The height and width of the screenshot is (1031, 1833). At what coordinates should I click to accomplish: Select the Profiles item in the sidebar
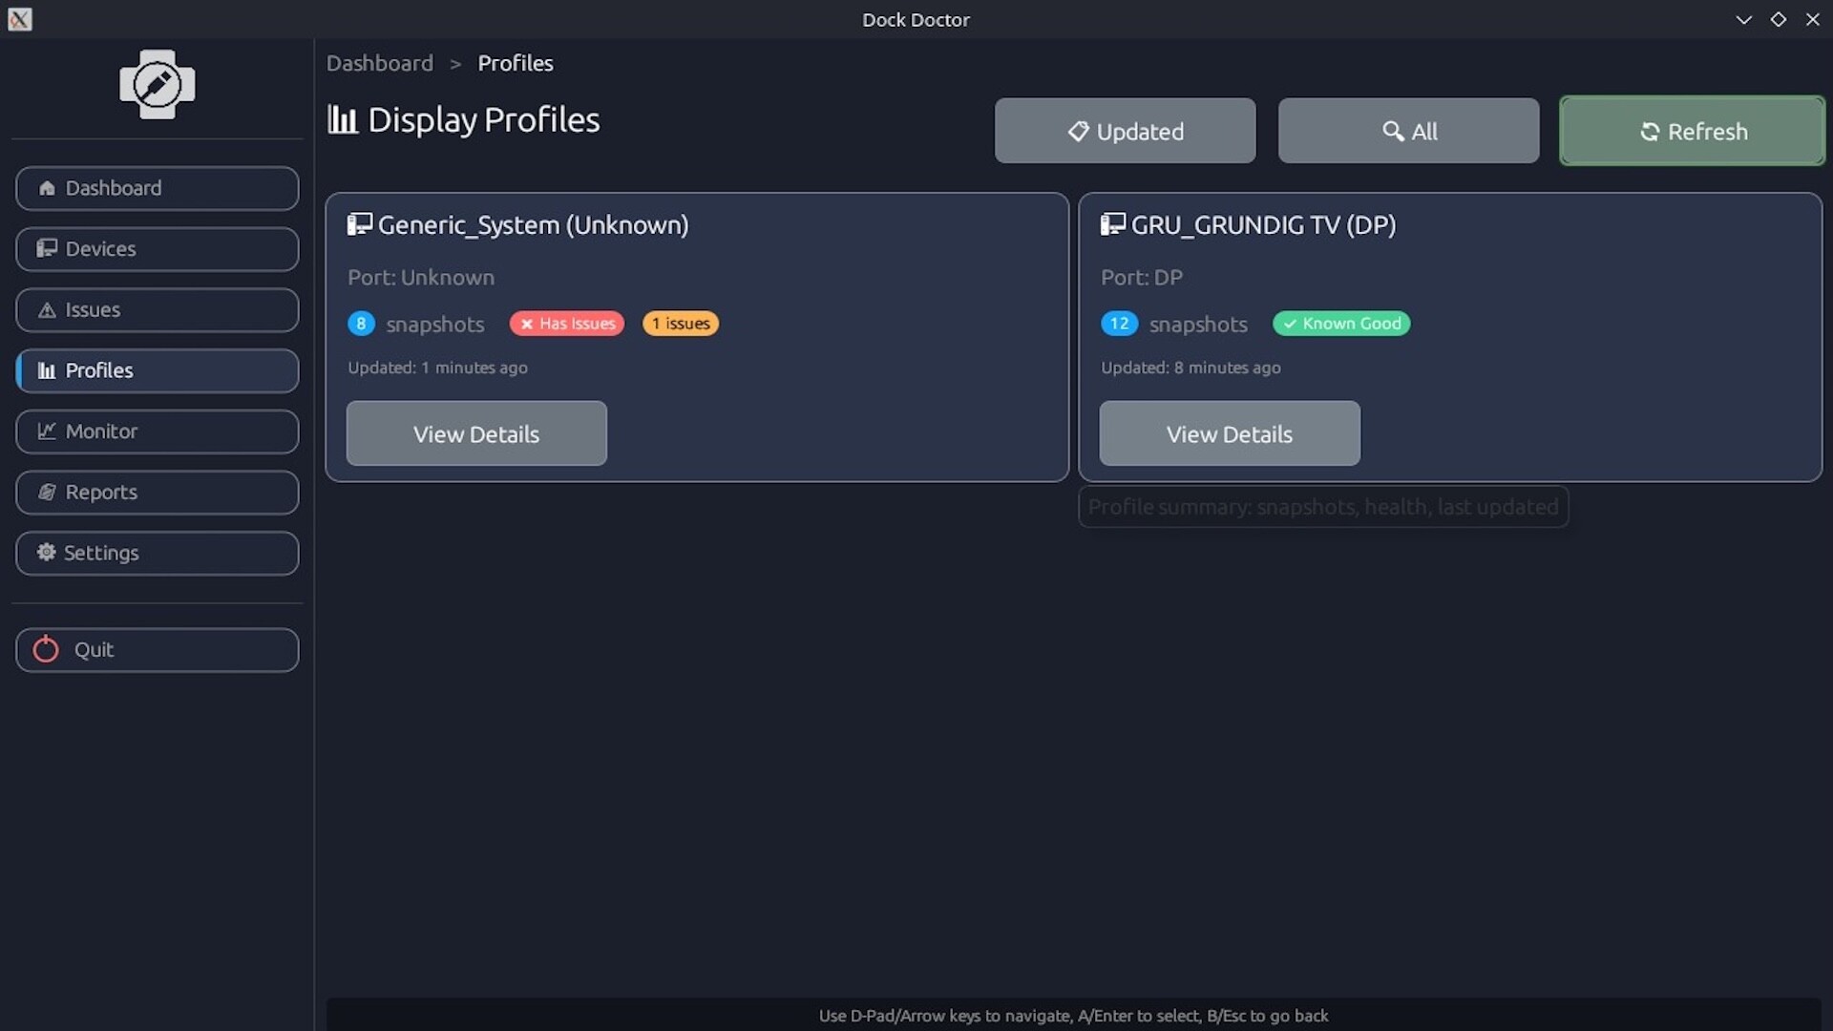pos(158,370)
